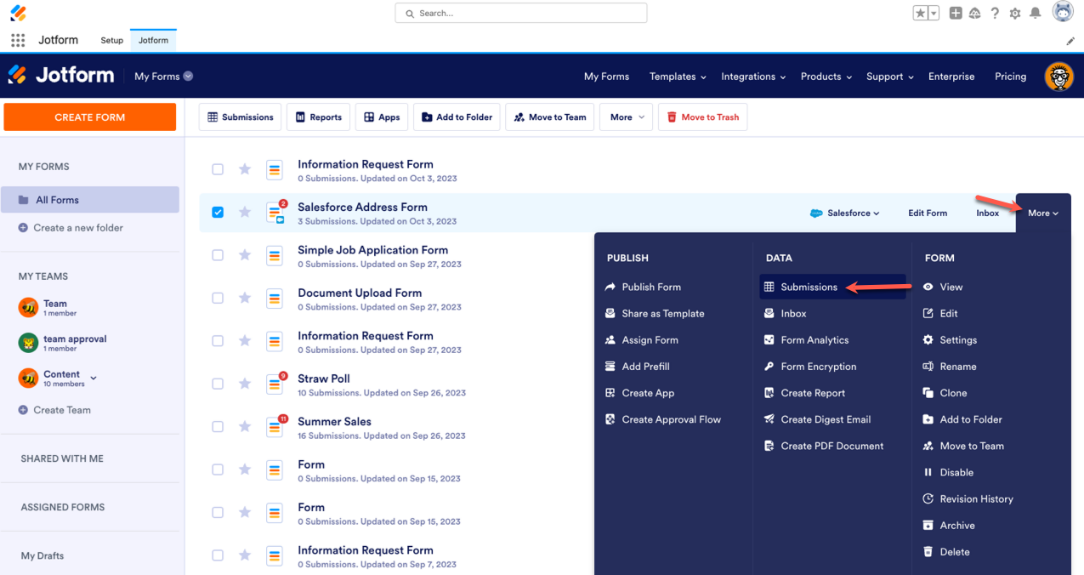Click the Salesforce favorites star icon
Screen dimensions: 1084x575
921,13
